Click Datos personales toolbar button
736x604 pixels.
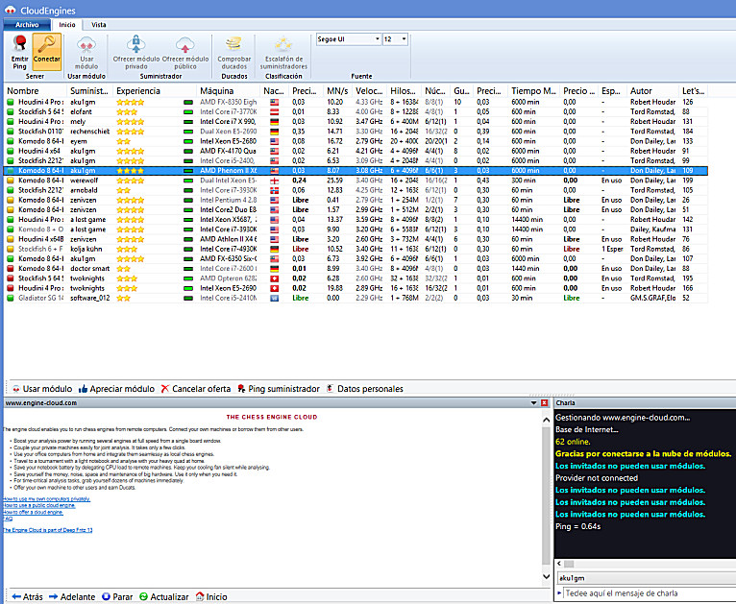coord(365,389)
